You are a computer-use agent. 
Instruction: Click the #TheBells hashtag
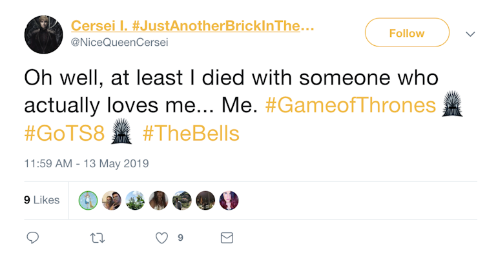[x=191, y=134]
